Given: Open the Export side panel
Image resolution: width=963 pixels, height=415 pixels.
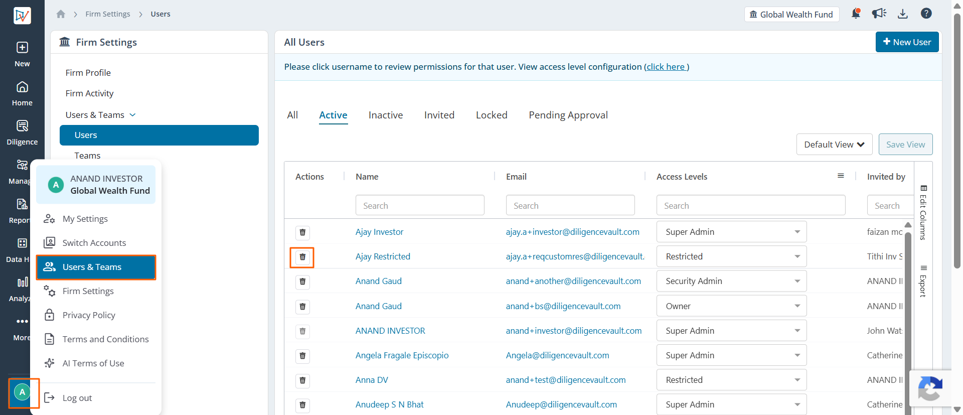Looking at the screenshot, I should [923, 281].
